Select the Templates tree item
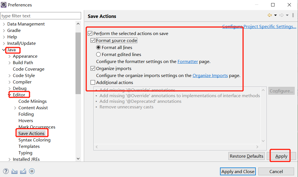This screenshot has width=298, height=177. (x=29, y=146)
